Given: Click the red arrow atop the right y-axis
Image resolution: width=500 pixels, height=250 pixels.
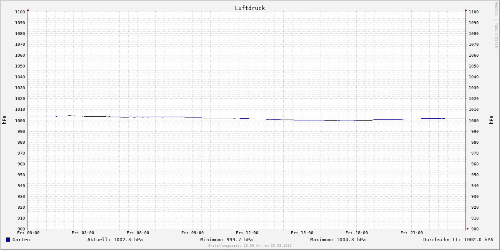Looking at the screenshot, I should pos(466,10).
